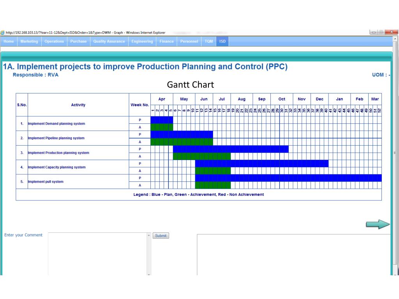This screenshot has width=399, height=299.
Task: Go to Quality Assurance tab
Action: (x=109, y=41)
